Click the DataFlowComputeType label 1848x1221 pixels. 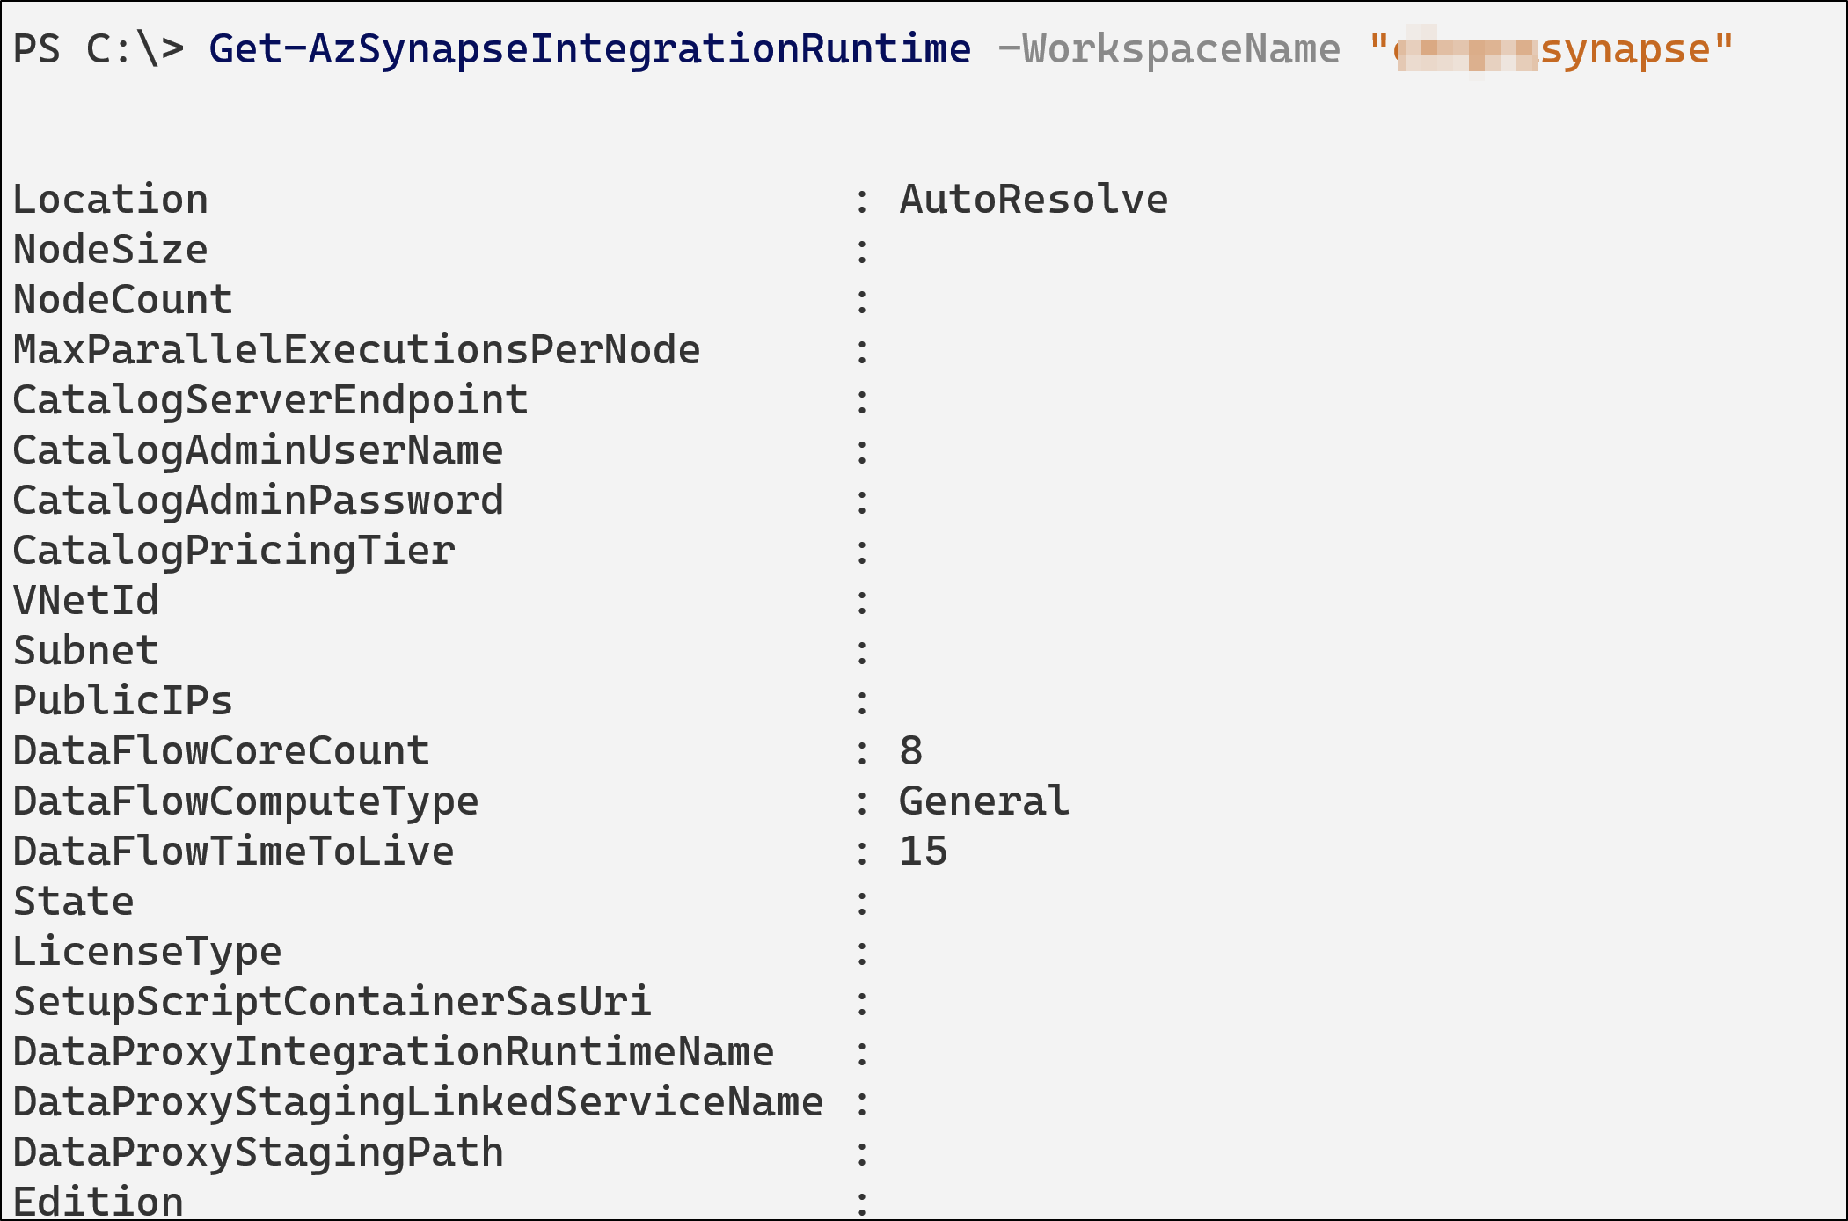[x=245, y=801]
